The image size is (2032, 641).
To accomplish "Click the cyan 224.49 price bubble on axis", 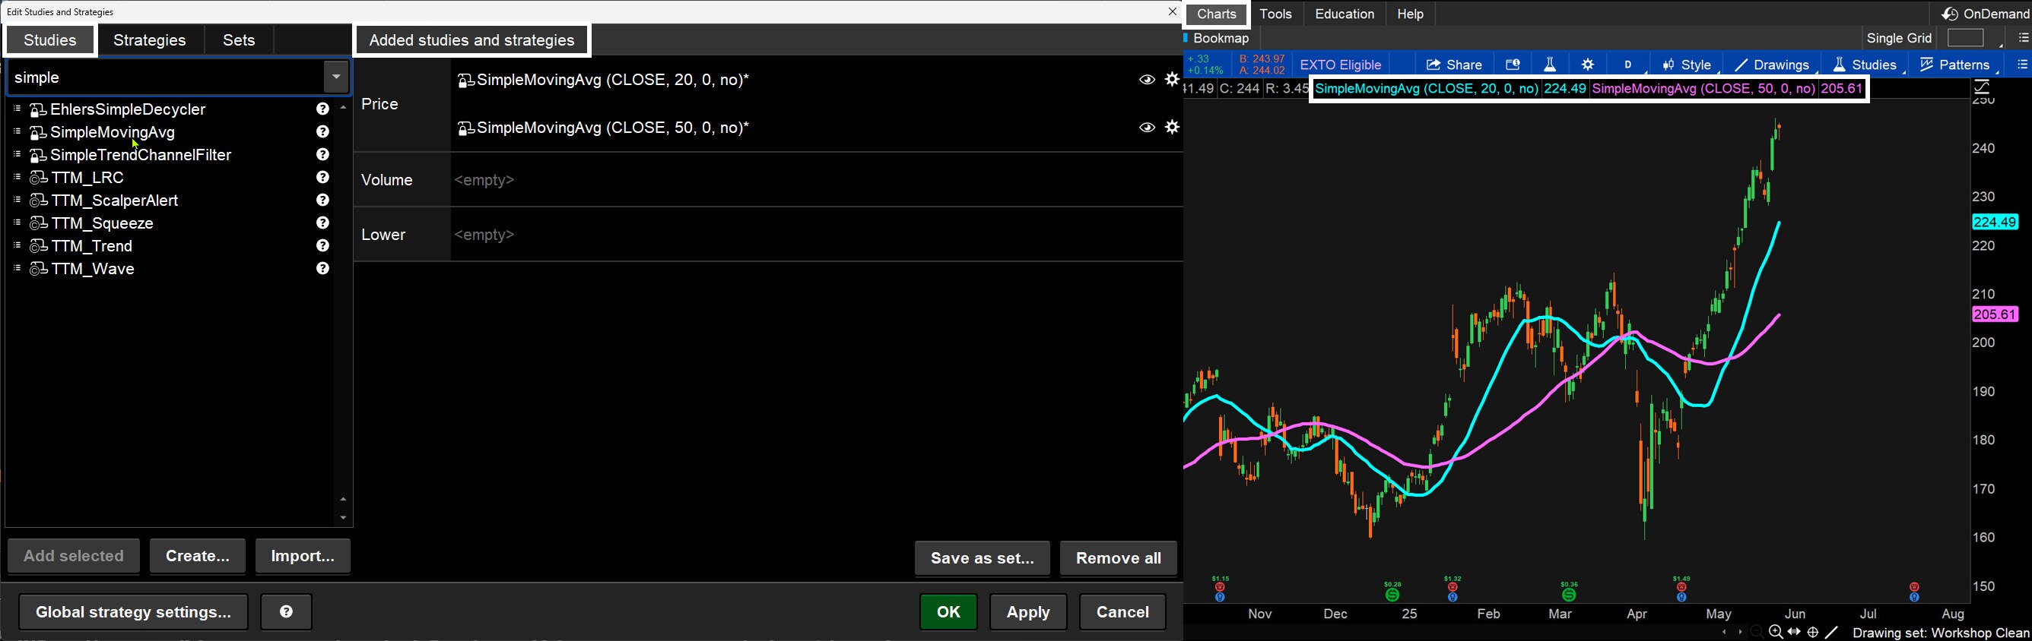I will coord(1995,222).
